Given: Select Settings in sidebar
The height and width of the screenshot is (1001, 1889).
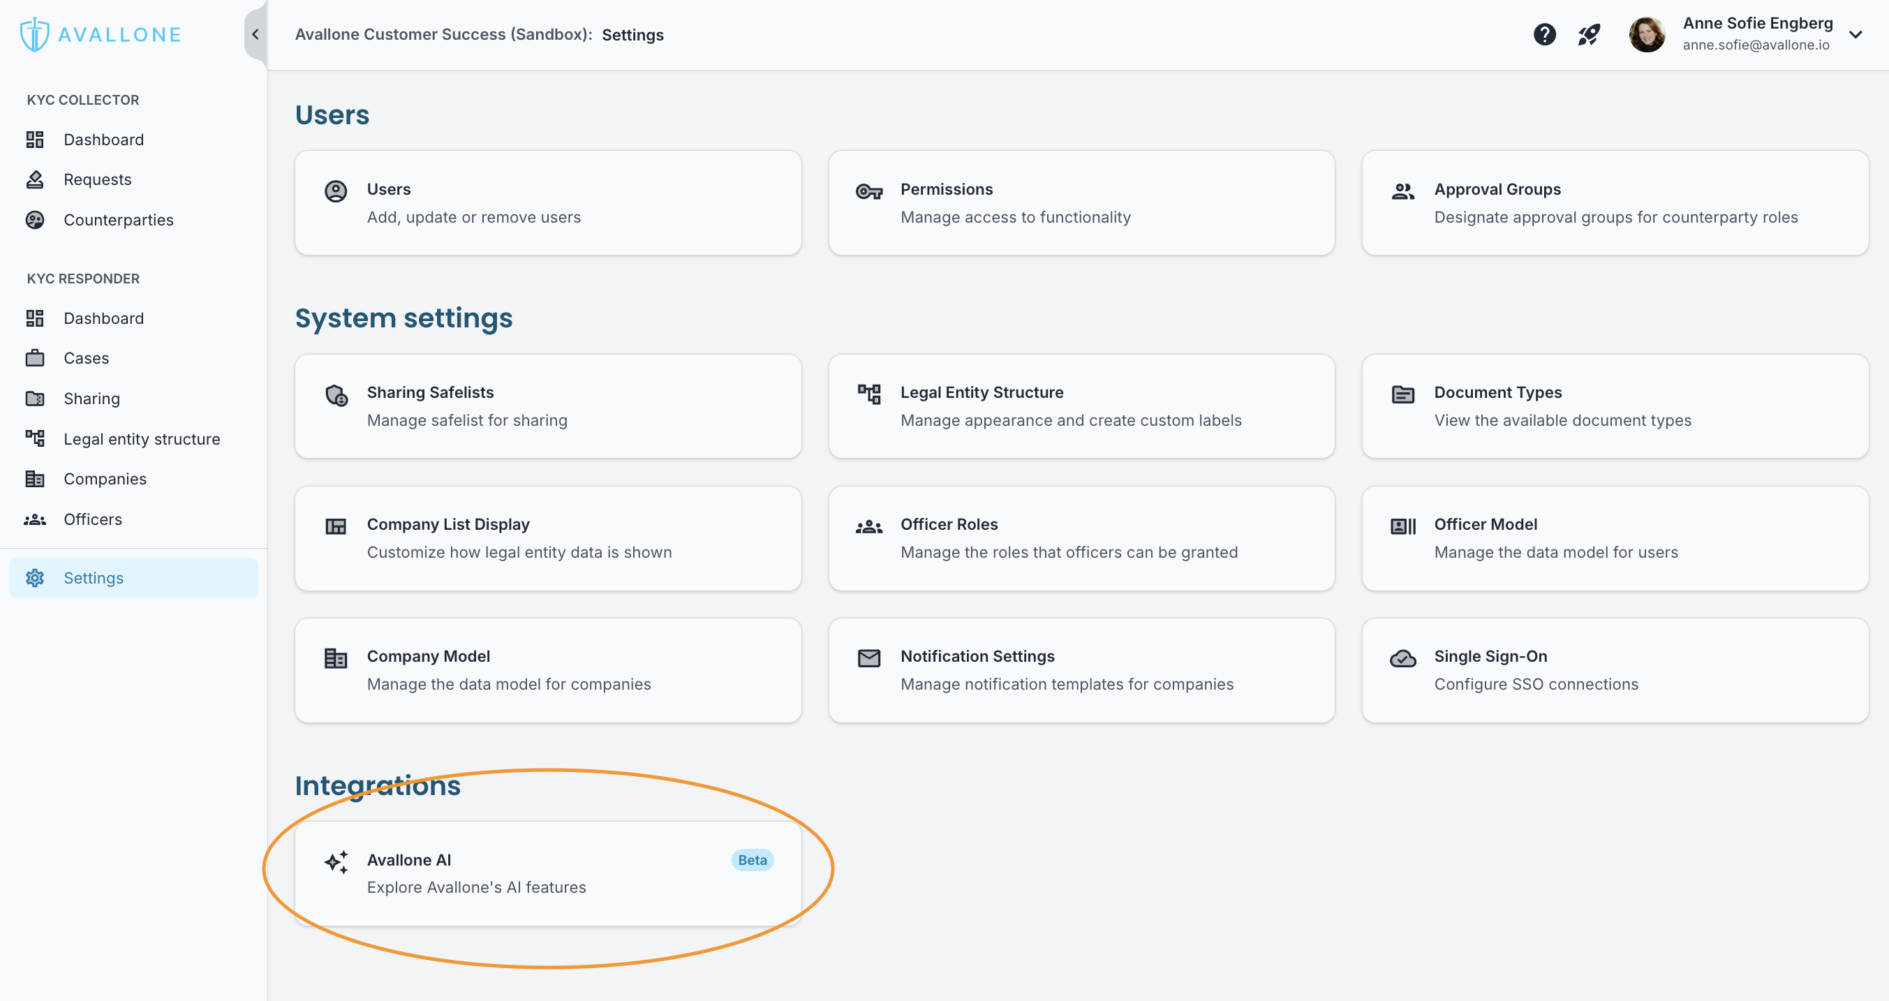Looking at the screenshot, I should point(133,578).
